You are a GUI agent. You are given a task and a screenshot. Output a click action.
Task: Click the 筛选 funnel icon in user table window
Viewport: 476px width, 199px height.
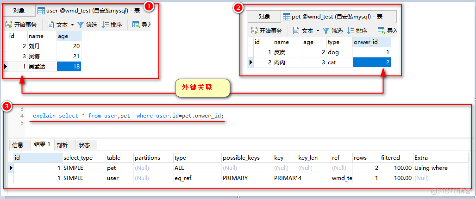pos(81,25)
